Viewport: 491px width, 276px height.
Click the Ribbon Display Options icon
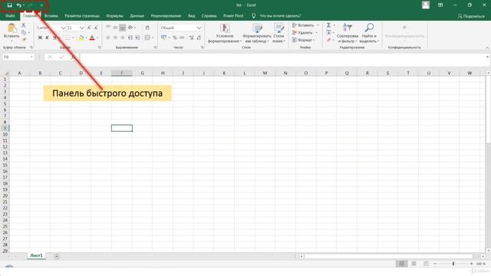coord(440,5)
